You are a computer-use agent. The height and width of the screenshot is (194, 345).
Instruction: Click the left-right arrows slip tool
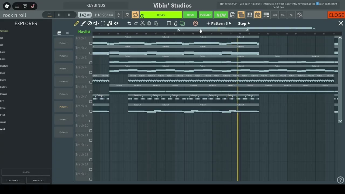pos(116,23)
